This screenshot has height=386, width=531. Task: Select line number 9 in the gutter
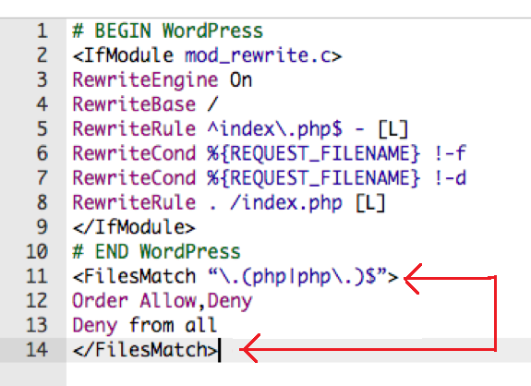[x=42, y=227]
